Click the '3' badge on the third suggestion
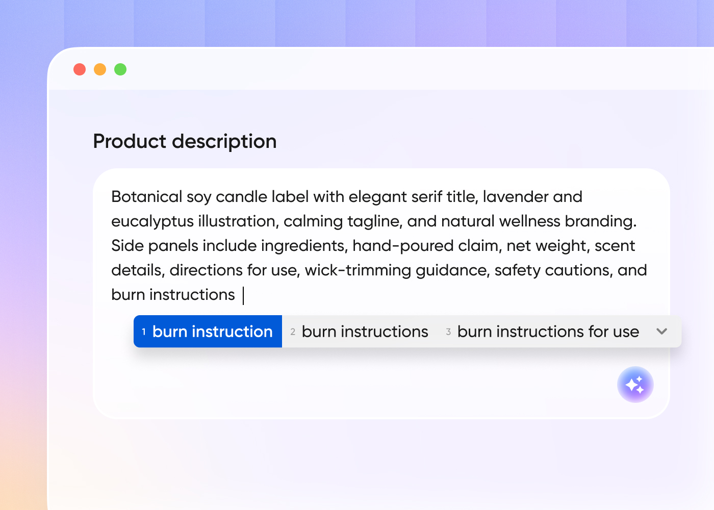Image resolution: width=714 pixels, height=510 pixels. point(448,331)
